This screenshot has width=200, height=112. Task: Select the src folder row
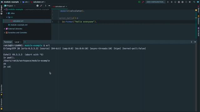[27, 17]
